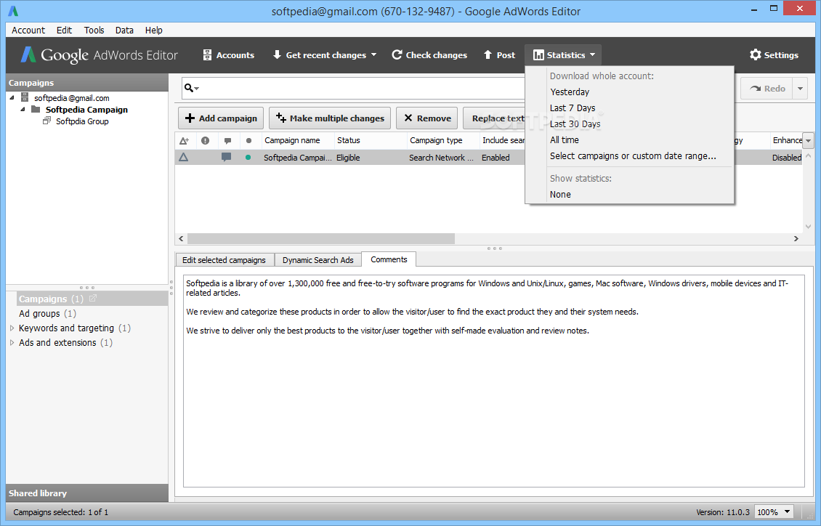Screen dimensions: 821x526
Task: Click the horizontal scrollbar of campaign table
Action: [x=321, y=239]
